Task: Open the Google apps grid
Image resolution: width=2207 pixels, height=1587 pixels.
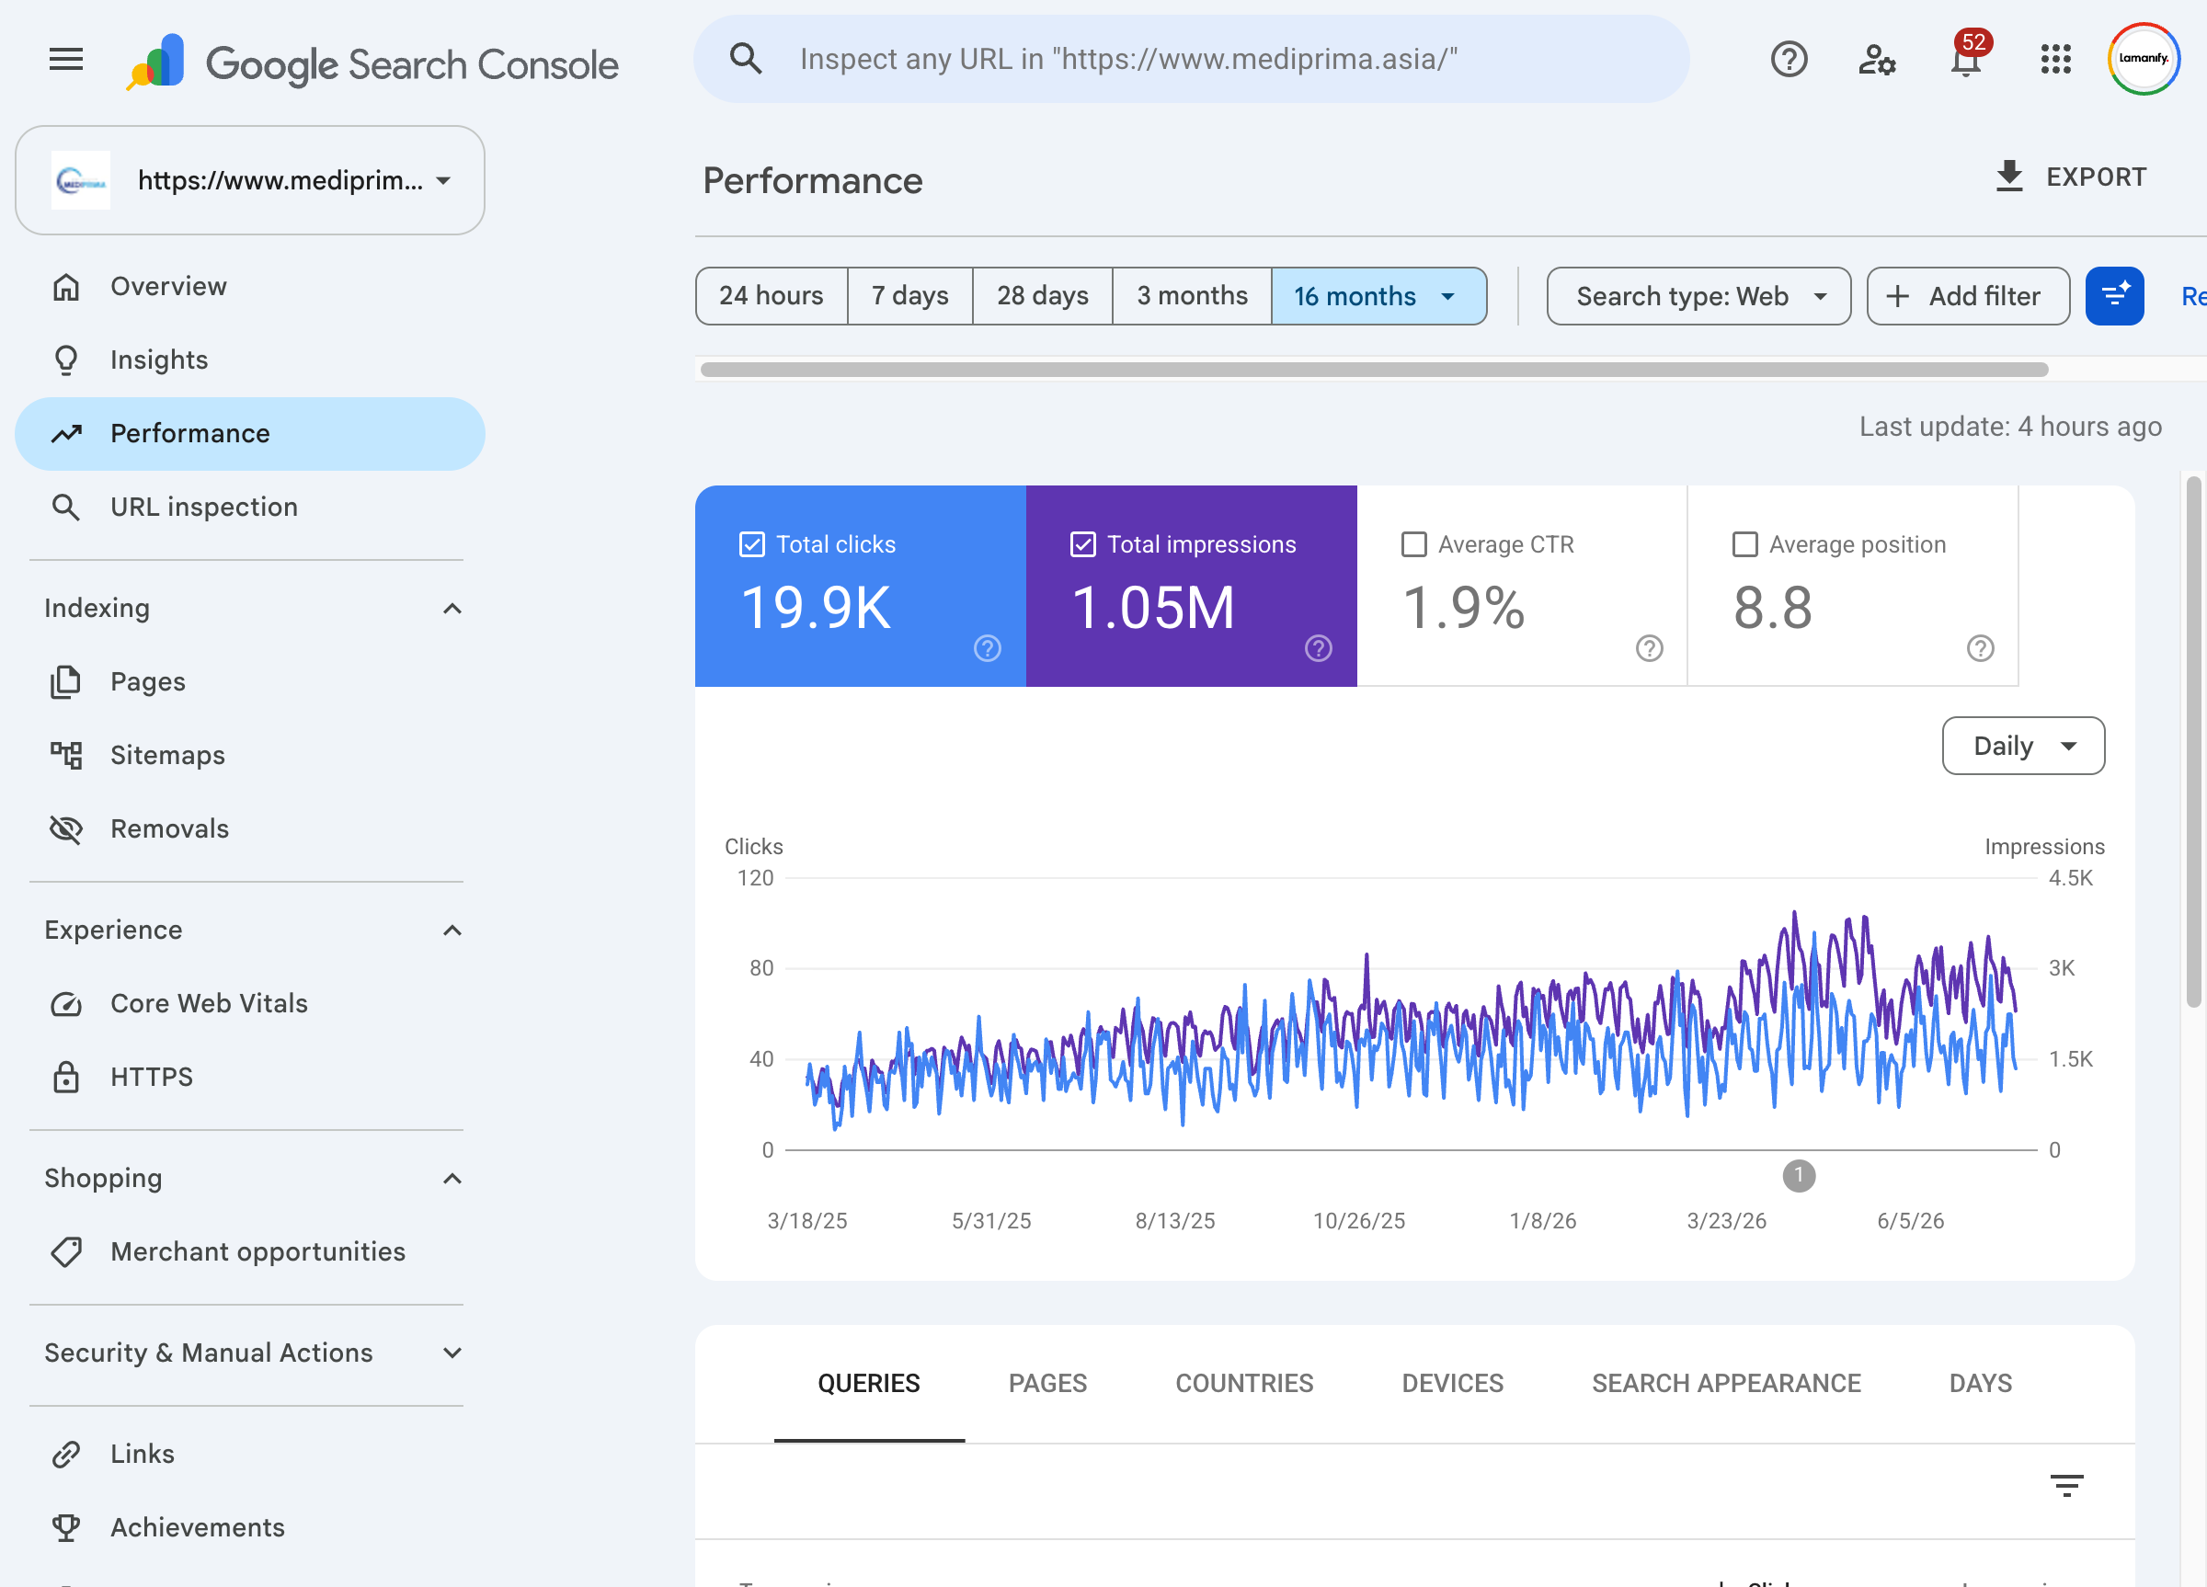Action: click(2056, 60)
